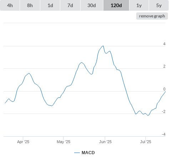Switch chart to 30d range
169x162 pixels.
(x=92, y=5)
